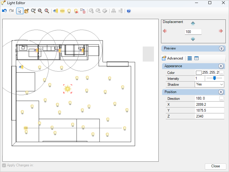Choose the zoom in/out magnifier tool
Viewport: 229px width, 172px height.
[x=33, y=11]
